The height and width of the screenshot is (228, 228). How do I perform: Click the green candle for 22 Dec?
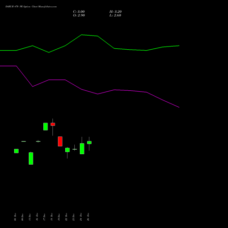(x=67, y=150)
